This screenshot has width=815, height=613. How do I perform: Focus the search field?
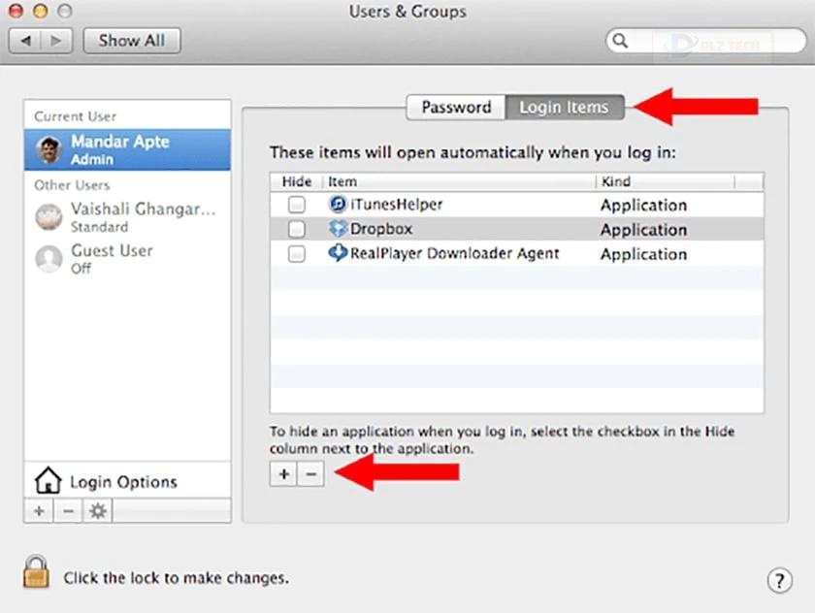706,41
